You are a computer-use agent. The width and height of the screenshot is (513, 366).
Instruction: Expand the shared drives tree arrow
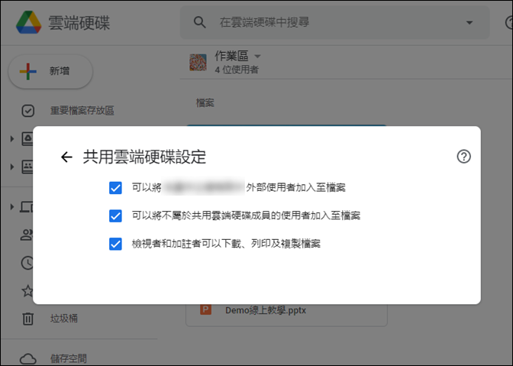tap(11, 167)
